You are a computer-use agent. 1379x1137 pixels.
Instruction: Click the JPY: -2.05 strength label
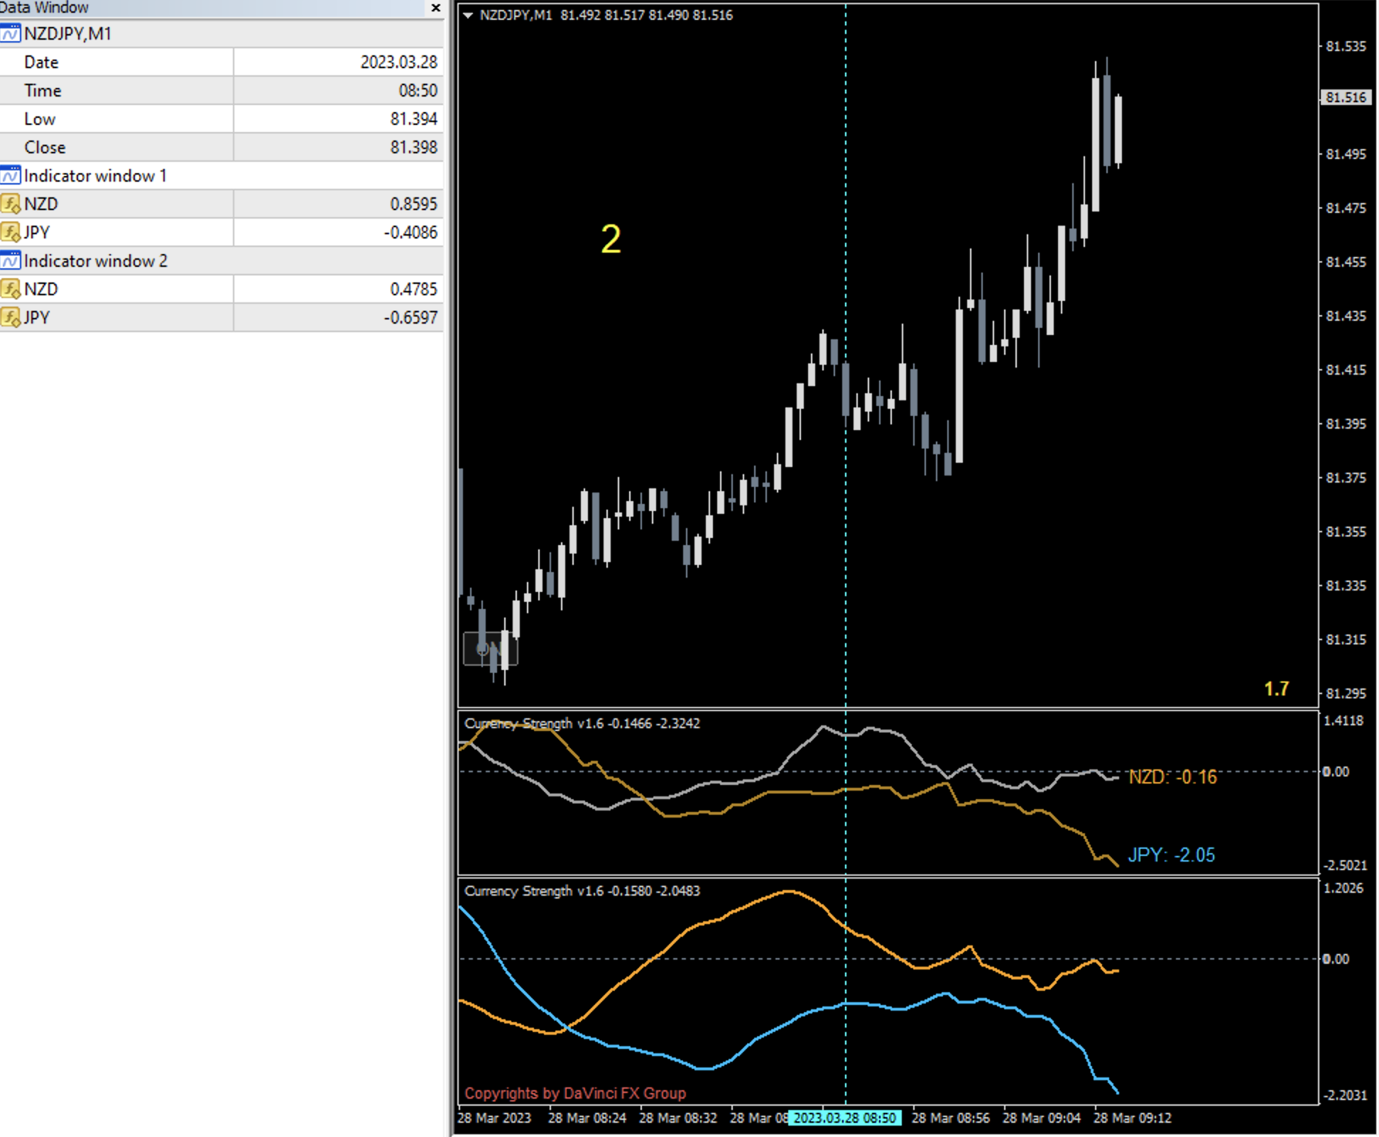point(1171,855)
